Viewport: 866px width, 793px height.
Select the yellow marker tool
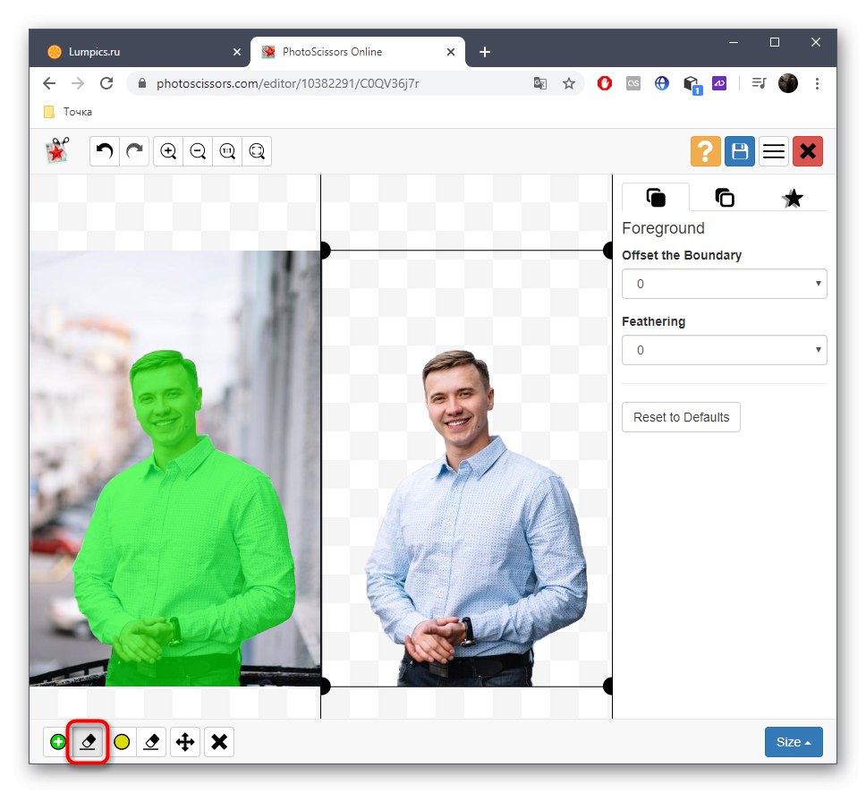click(122, 742)
